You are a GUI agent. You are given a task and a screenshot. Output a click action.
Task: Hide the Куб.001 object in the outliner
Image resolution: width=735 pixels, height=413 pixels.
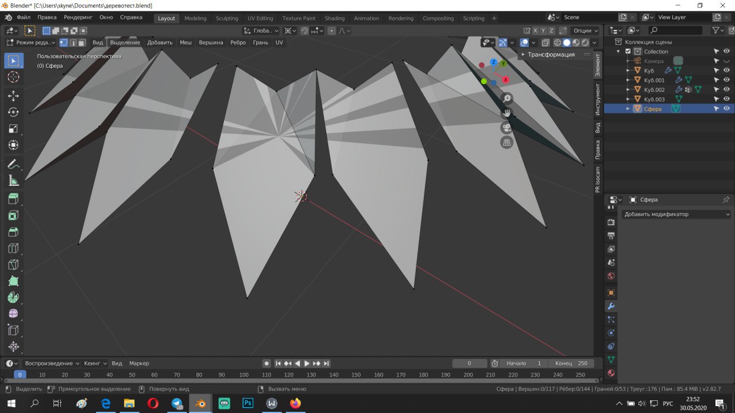pyautogui.click(x=726, y=80)
